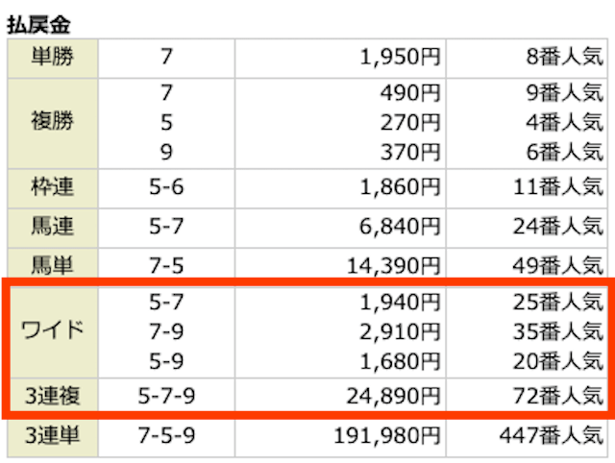Select the 馬連 row header

(53, 228)
